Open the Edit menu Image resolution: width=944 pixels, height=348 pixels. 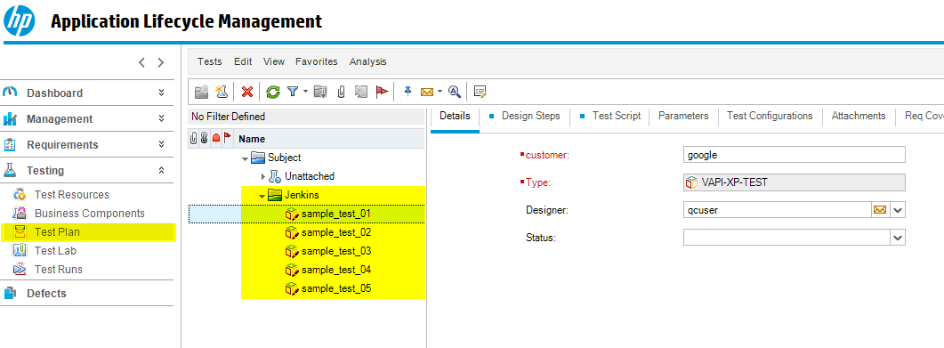click(x=243, y=61)
